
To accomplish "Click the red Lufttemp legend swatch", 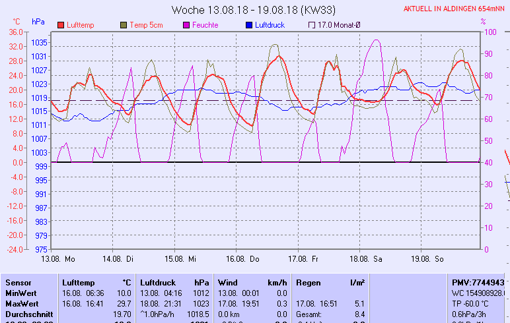I will [x=61, y=25].
